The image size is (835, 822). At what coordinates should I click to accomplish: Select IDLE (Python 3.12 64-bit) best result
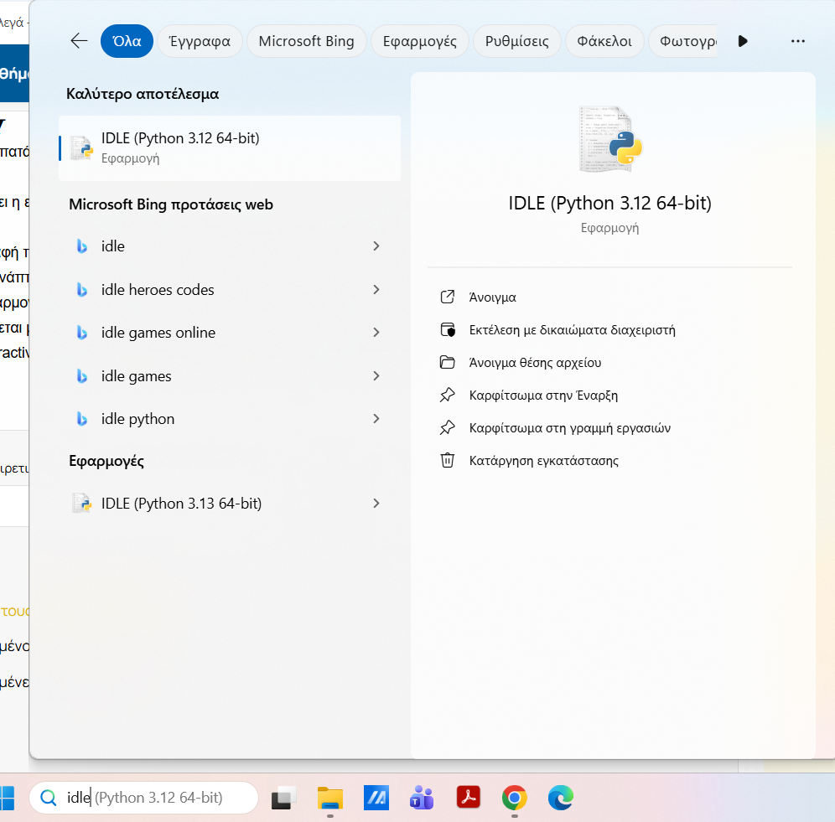coord(229,147)
